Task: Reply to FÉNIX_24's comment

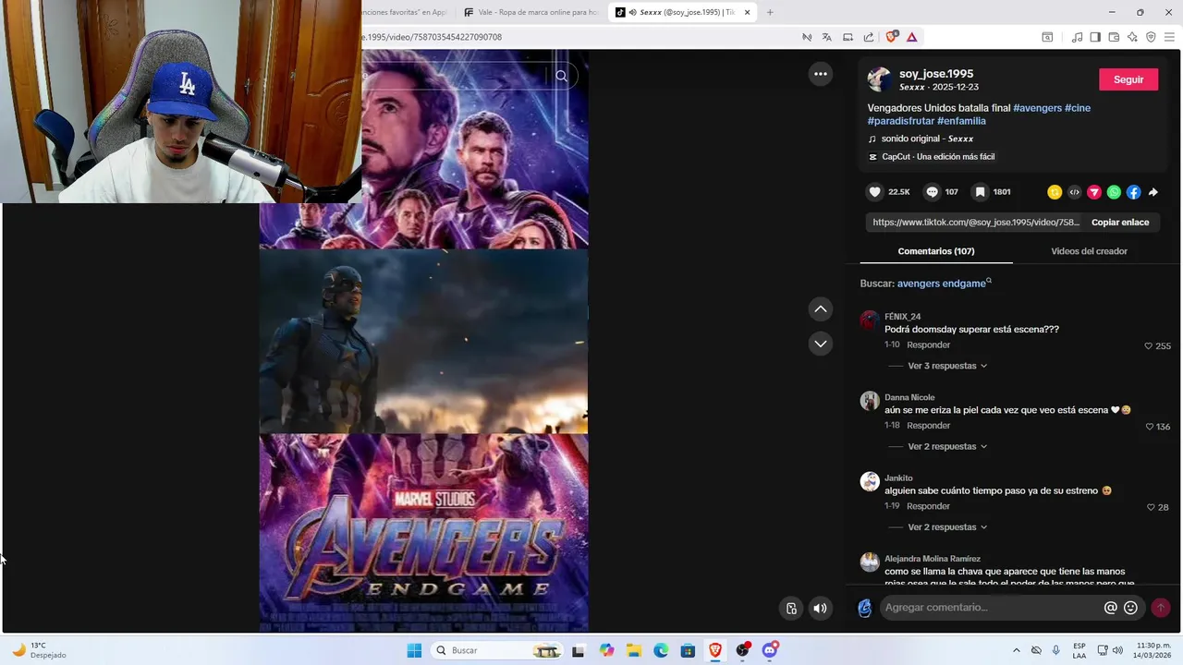Action: click(929, 345)
